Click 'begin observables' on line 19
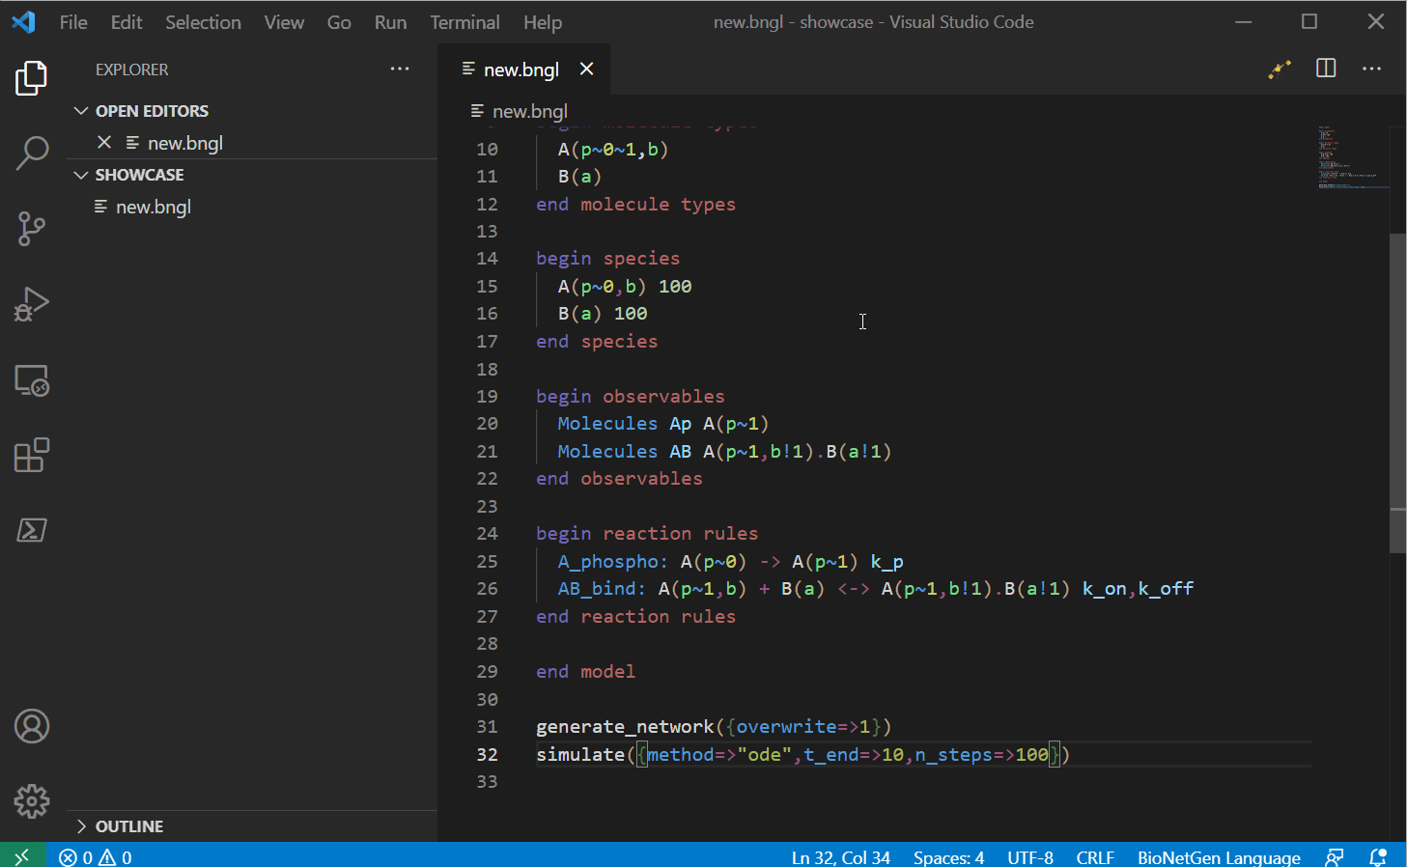Screen dimensions: 1407x867 [x=631, y=396]
